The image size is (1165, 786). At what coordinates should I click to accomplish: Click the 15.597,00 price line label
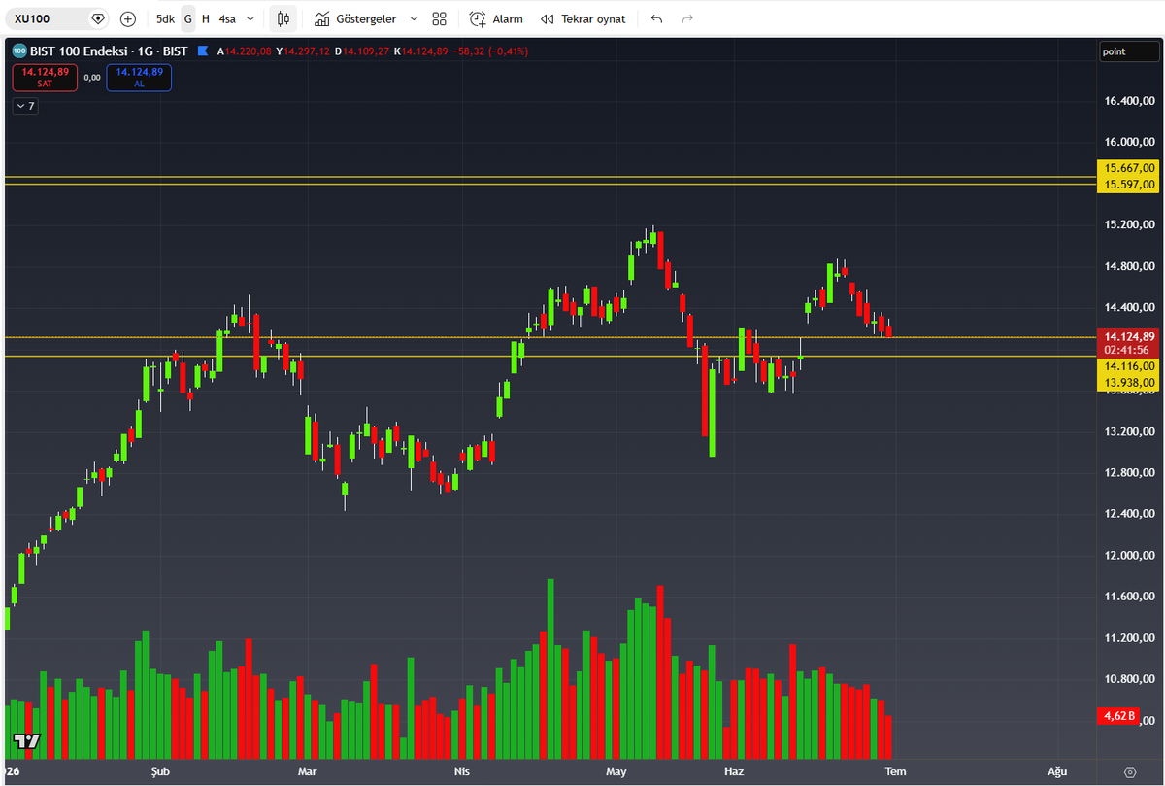[1127, 185]
